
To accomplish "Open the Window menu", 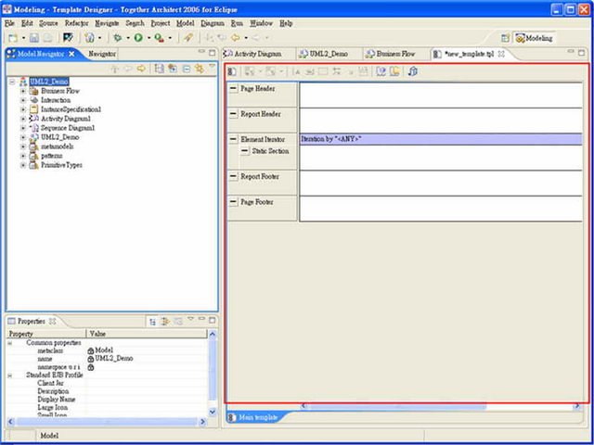I will (261, 23).
